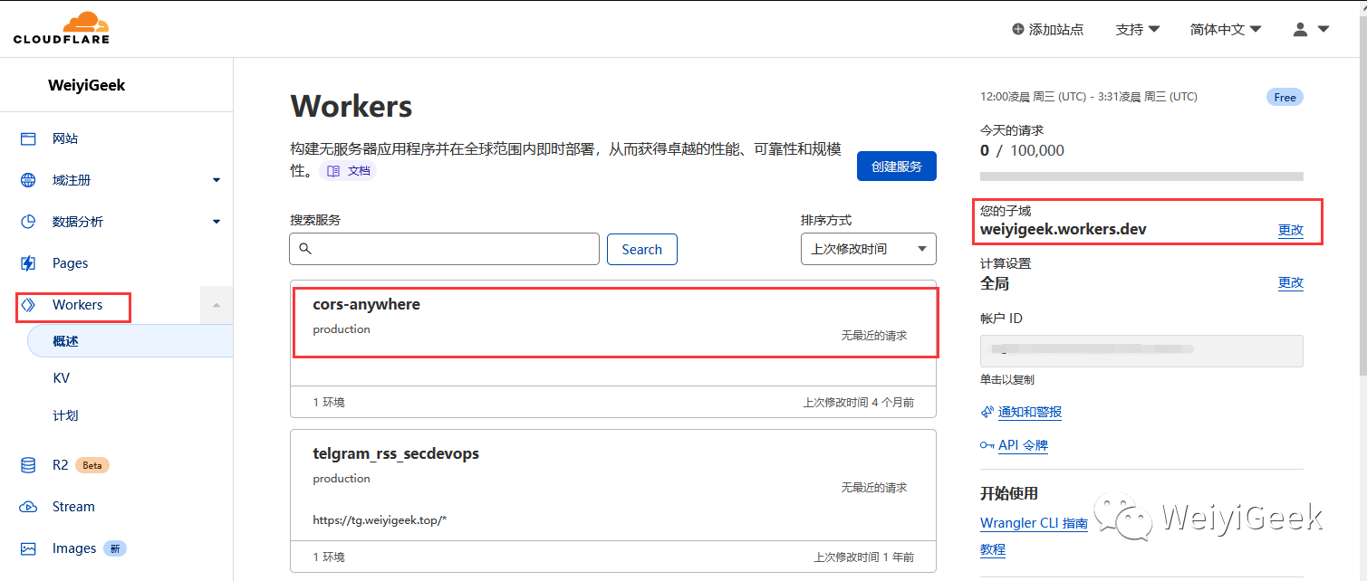The width and height of the screenshot is (1367, 581).
Task: Open the 支持 dropdown
Action: tap(1138, 29)
